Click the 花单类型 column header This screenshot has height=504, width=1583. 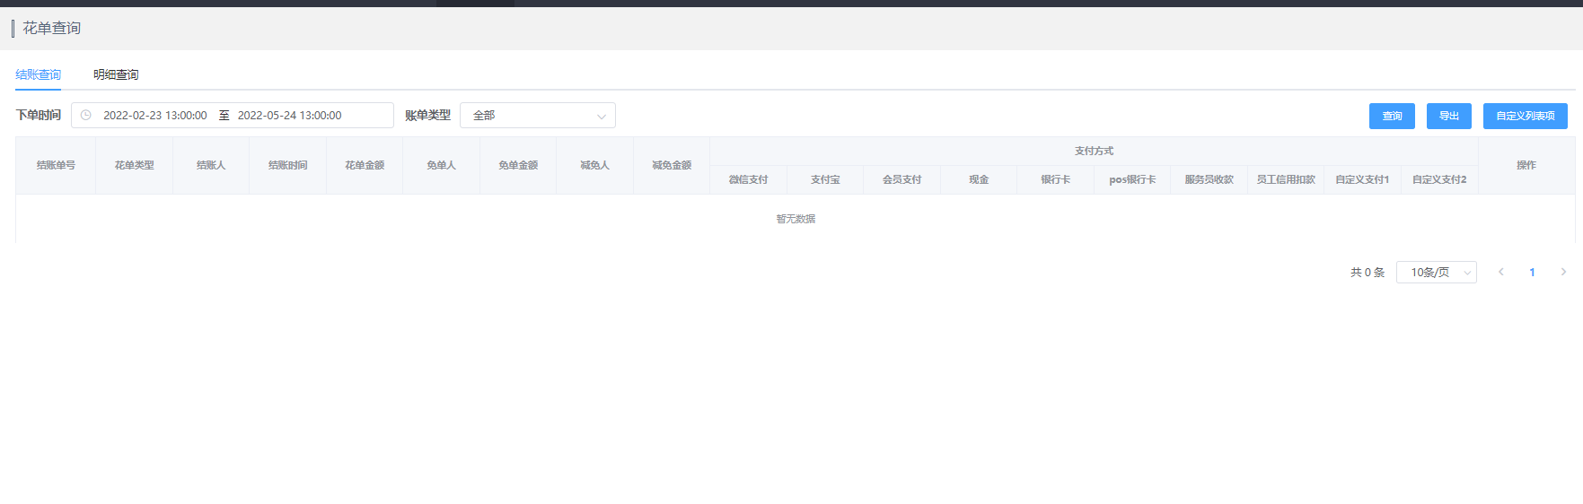click(135, 165)
